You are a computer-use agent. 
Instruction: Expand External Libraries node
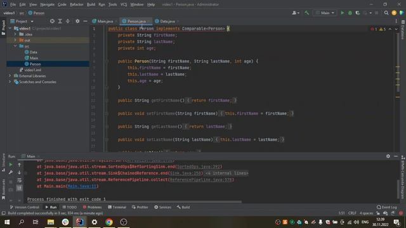10,76
